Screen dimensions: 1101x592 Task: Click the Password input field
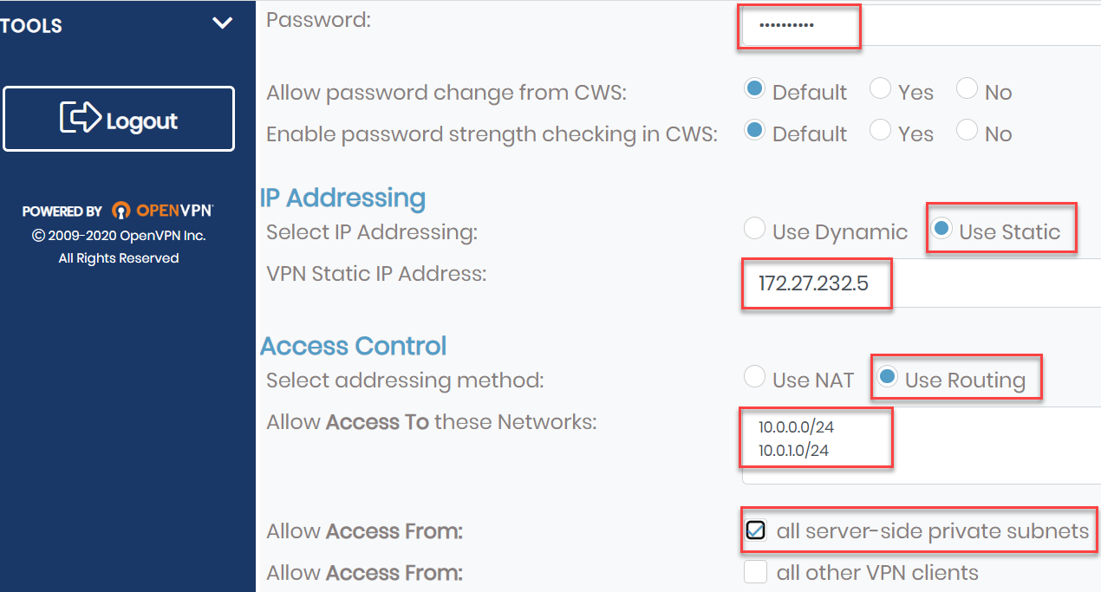click(x=798, y=25)
